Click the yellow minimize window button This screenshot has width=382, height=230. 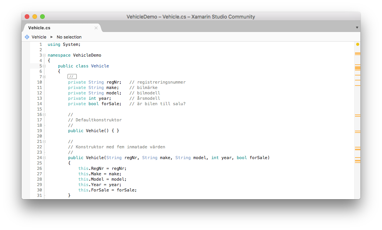(35, 17)
